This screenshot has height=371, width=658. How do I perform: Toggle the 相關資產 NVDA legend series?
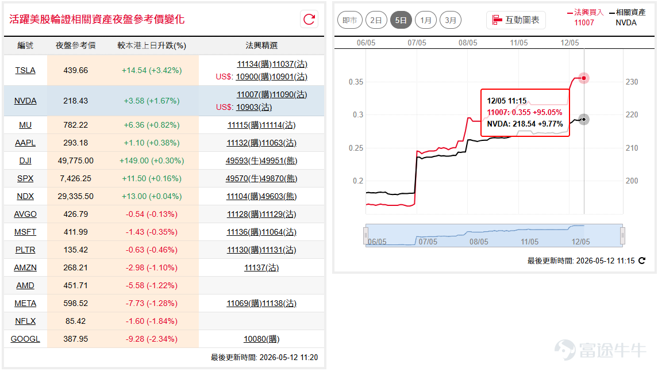[627, 17]
